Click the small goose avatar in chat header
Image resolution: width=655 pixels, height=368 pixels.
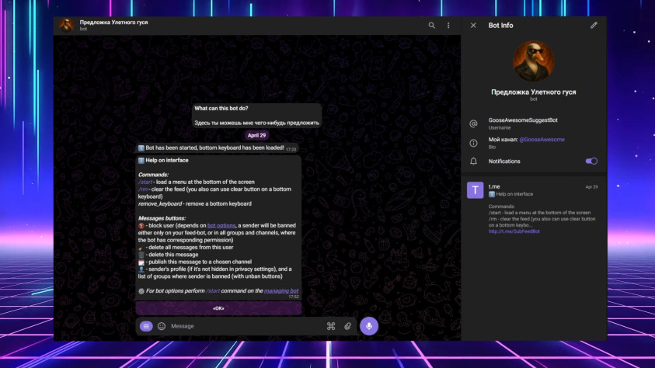point(68,26)
